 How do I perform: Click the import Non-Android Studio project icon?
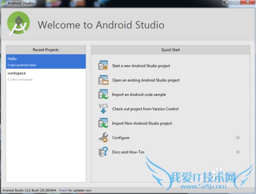tap(103, 123)
